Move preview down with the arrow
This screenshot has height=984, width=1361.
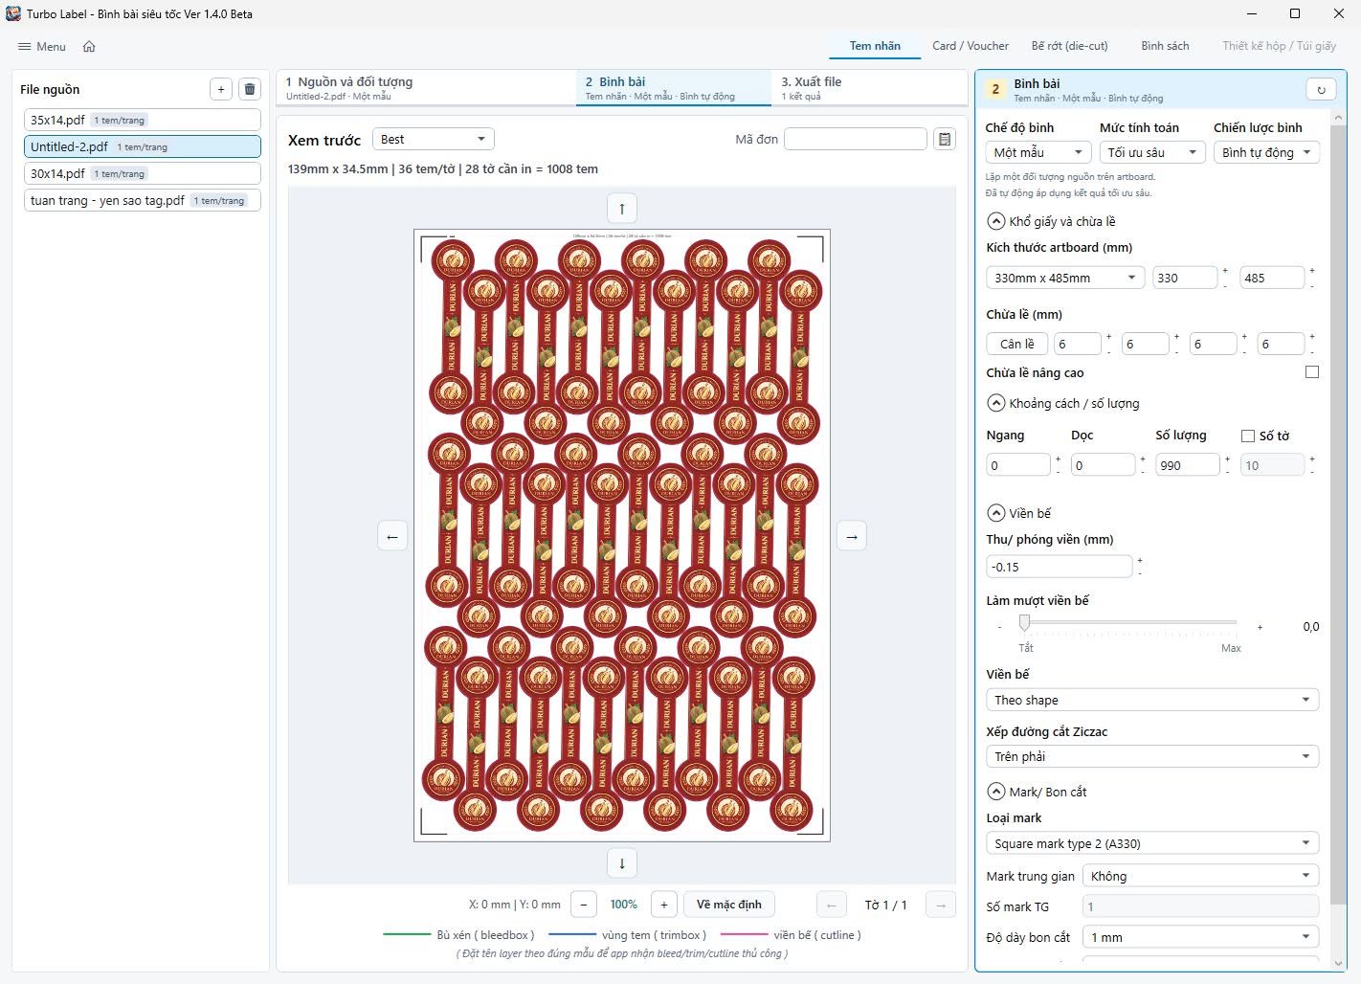[x=622, y=863]
